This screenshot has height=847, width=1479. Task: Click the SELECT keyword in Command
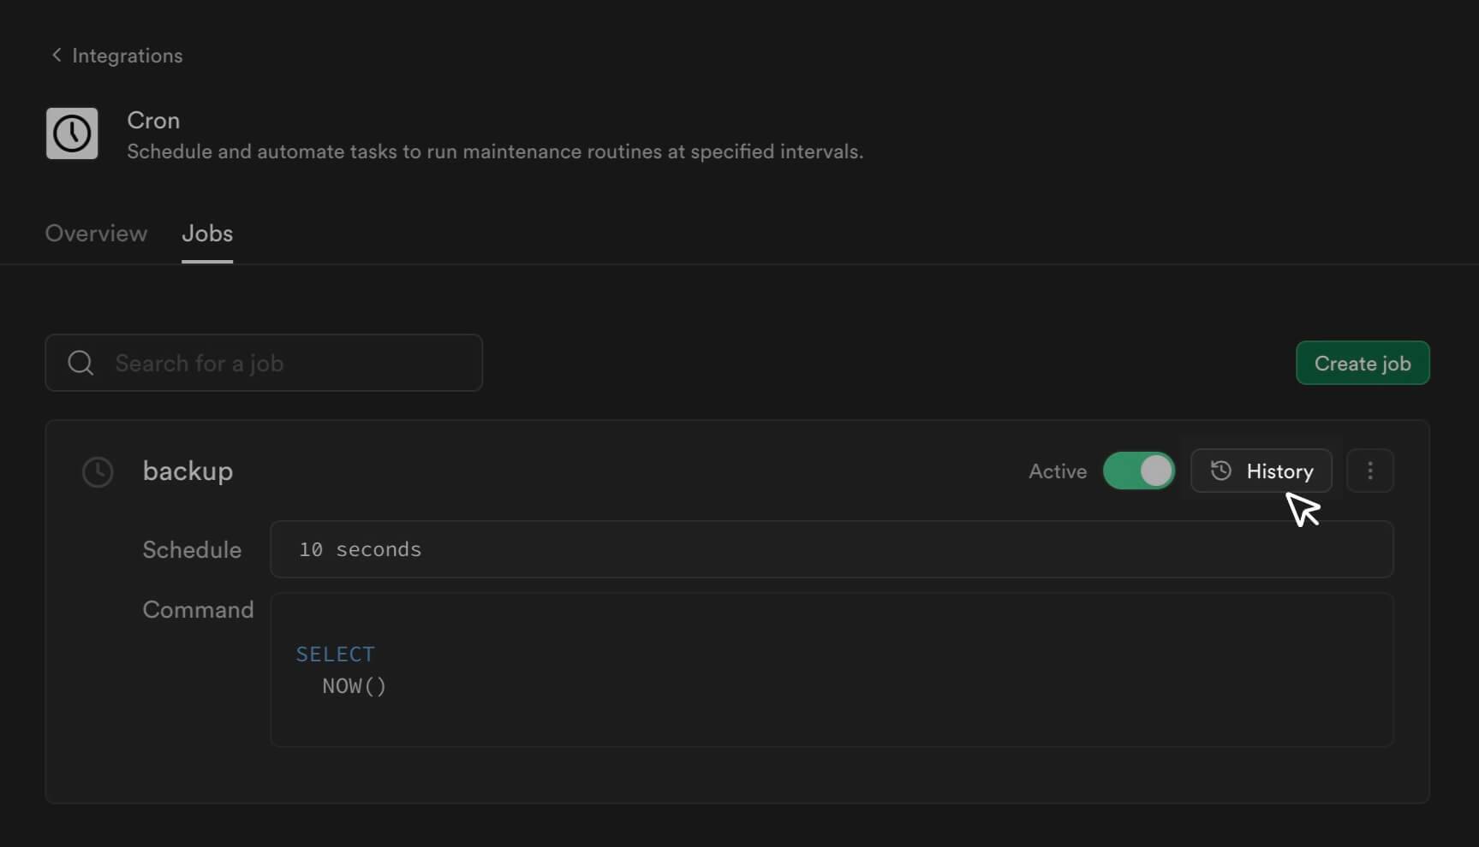point(335,654)
